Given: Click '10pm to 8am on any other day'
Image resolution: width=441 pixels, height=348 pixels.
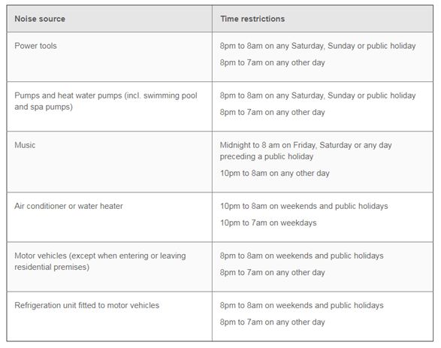Looking at the screenshot, I should [274, 173].
